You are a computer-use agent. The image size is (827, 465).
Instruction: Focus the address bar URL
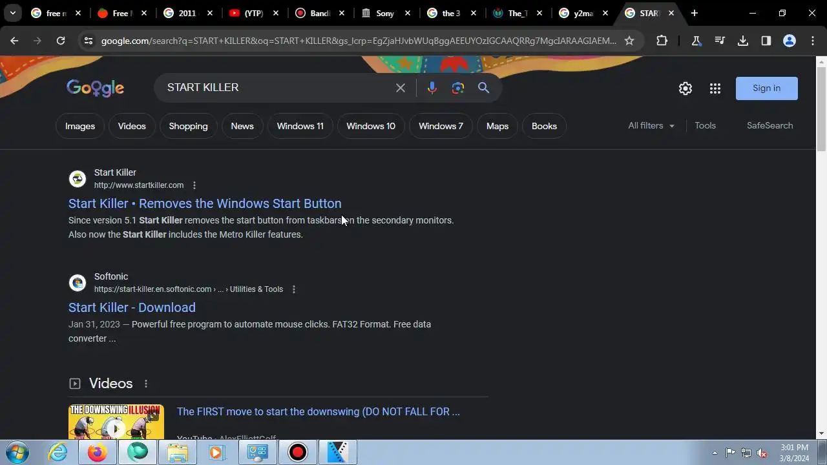(x=359, y=41)
